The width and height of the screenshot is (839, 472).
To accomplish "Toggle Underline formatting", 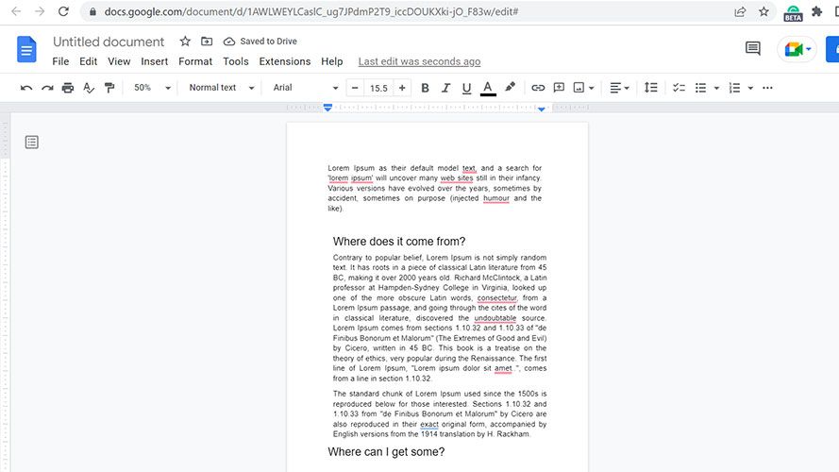I will (x=466, y=88).
